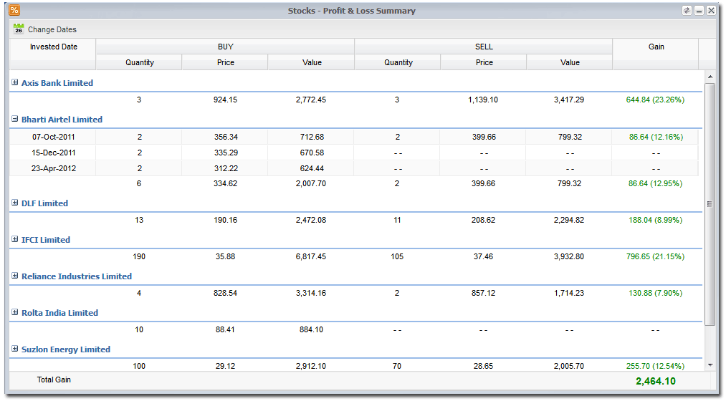Click DLF sell price 208.62
This screenshot has height=401, width=726.
point(483,220)
